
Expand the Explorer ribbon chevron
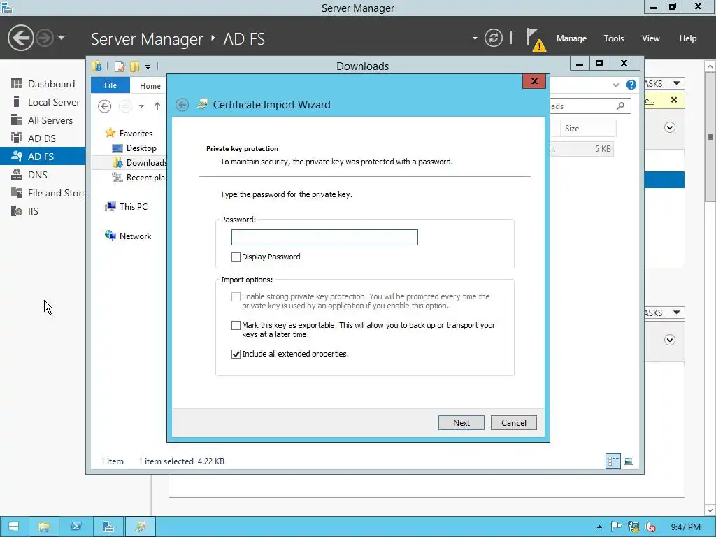(615, 85)
